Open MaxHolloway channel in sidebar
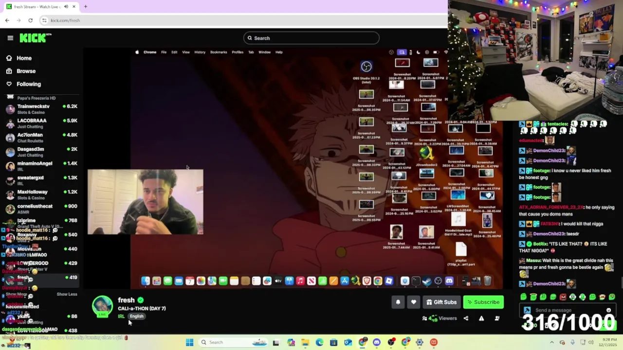 tap(41, 194)
